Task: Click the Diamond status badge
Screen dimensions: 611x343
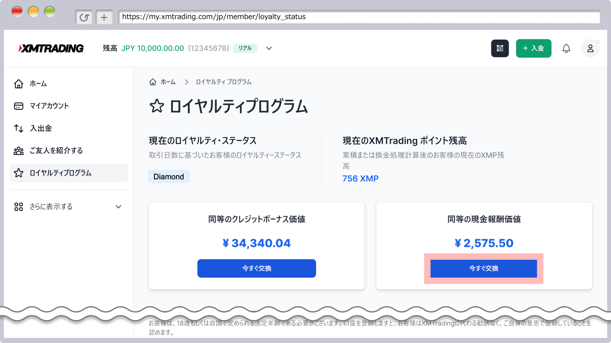Action: [x=169, y=177]
